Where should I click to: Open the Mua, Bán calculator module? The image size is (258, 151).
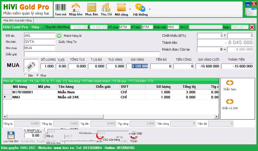click(91, 10)
